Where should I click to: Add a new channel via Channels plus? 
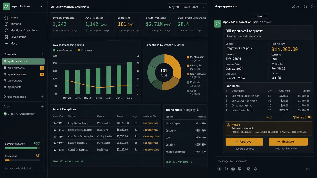(x=42, y=54)
